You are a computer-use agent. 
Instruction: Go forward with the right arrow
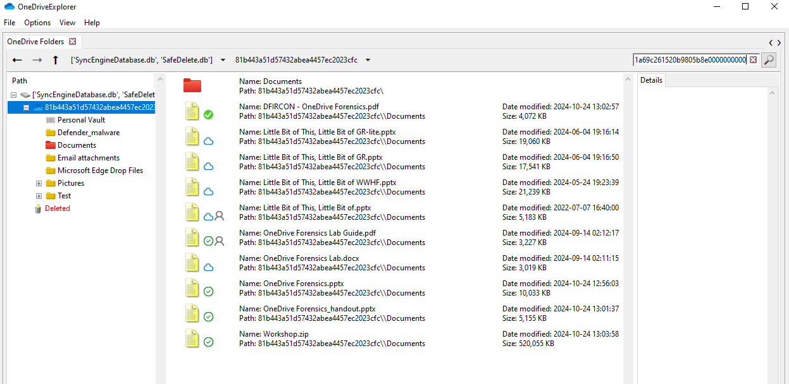(x=37, y=60)
